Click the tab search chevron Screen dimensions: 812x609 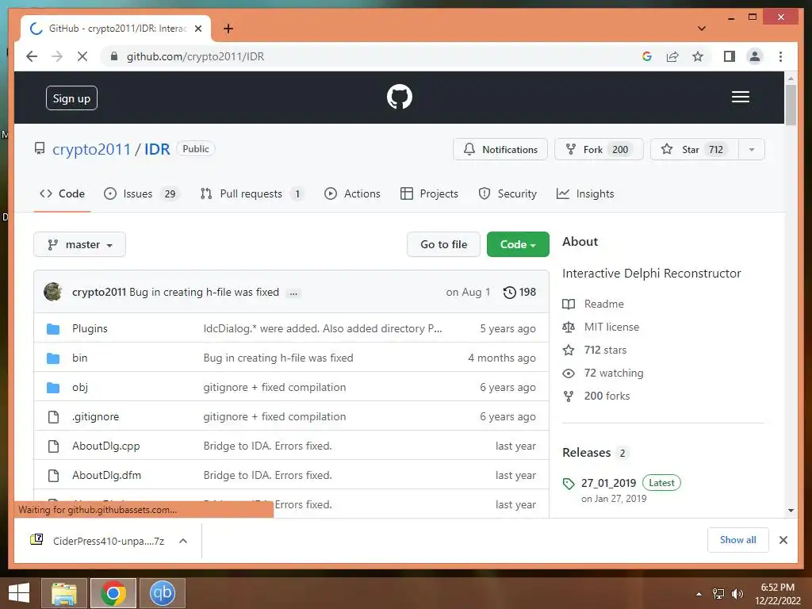(x=702, y=29)
